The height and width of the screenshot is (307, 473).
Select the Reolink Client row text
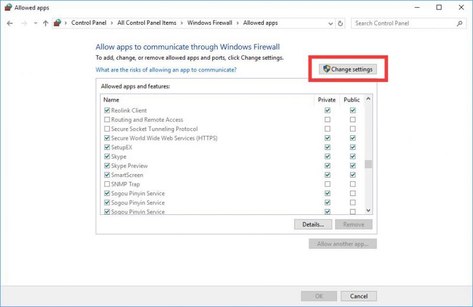tap(129, 110)
